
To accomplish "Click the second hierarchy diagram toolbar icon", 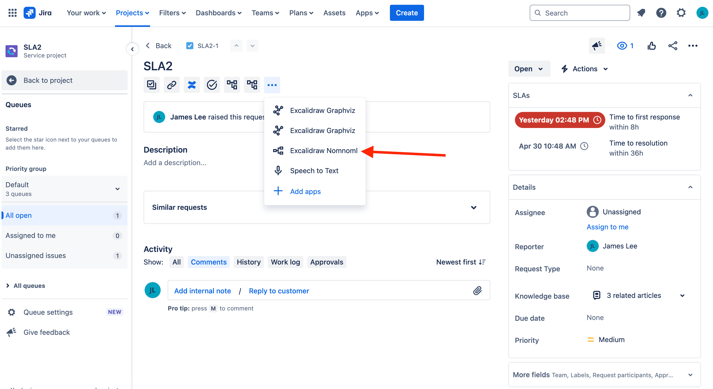I will tap(252, 85).
